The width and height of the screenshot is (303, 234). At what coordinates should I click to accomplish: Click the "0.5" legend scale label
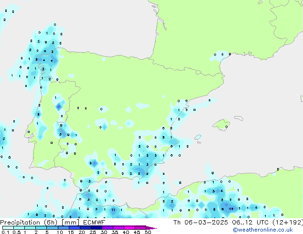tap(17, 232)
